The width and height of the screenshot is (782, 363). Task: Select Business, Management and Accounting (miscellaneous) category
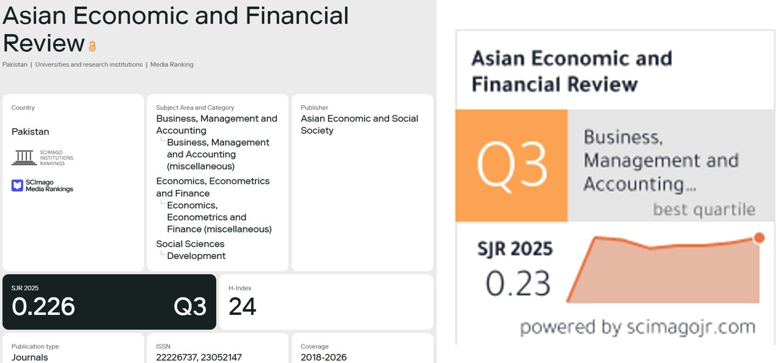[218, 154]
